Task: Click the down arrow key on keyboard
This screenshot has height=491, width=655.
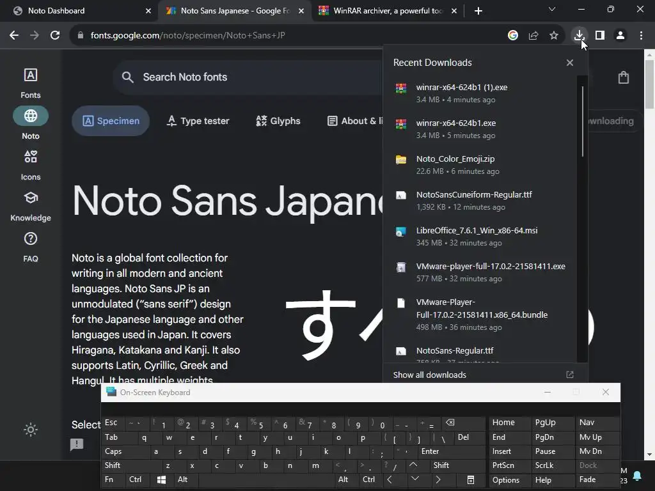Action: [x=414, y=479]
